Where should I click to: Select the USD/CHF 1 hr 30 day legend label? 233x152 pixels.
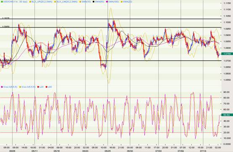(15, 2)
